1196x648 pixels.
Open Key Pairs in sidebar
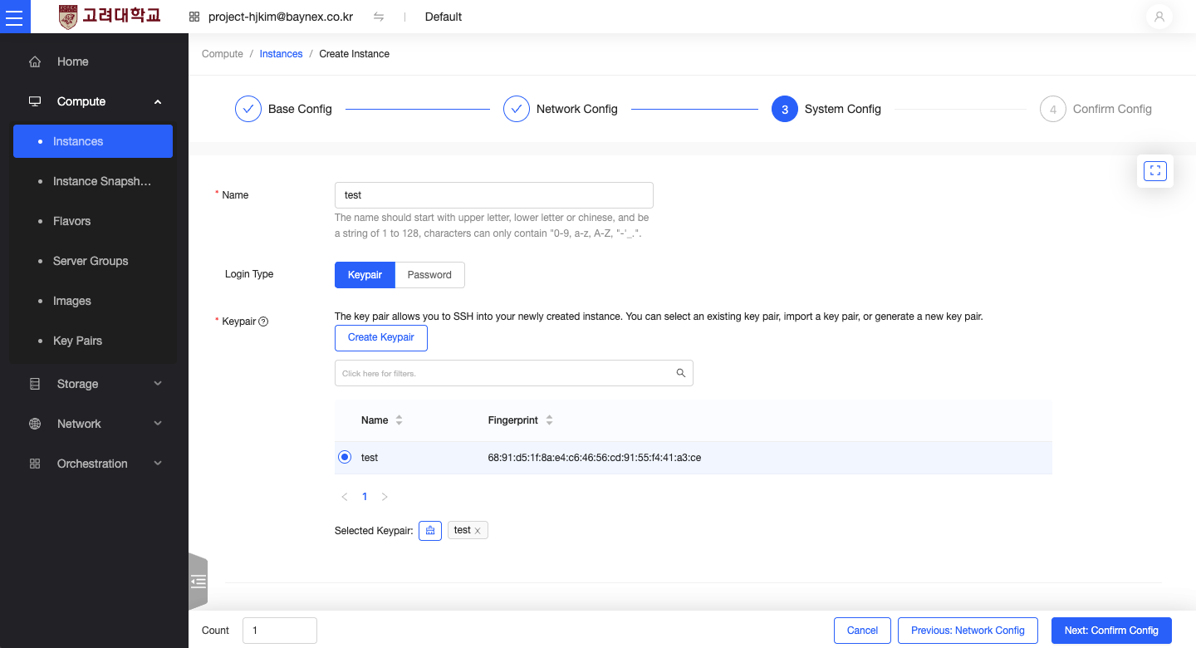[93, 341]
